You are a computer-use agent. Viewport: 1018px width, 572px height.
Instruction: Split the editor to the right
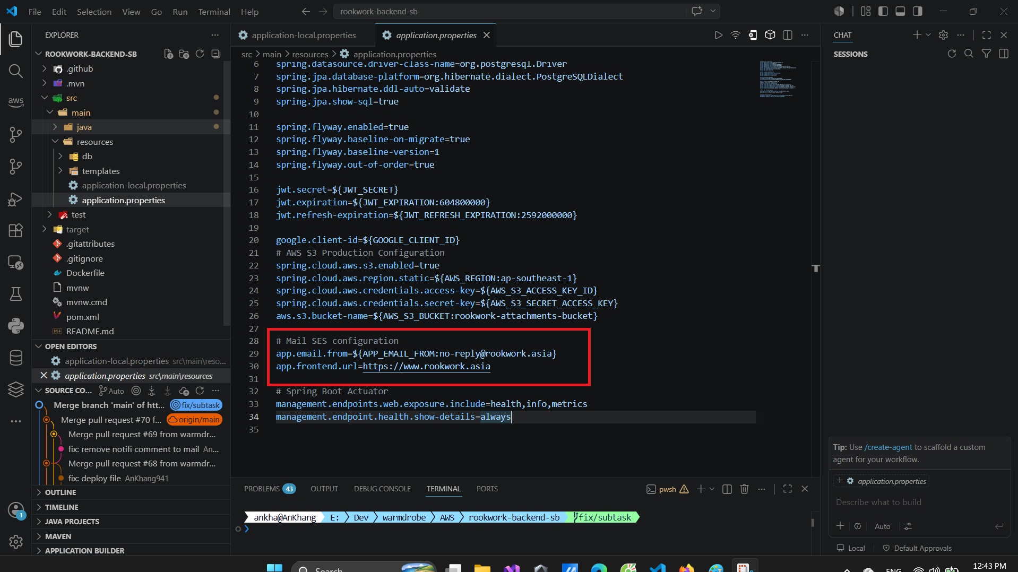point(788,35)
